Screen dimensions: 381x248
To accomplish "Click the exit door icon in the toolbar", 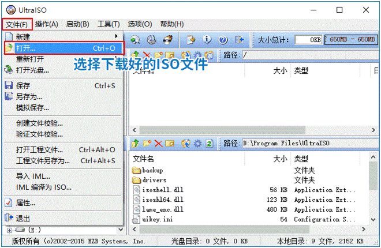I will pyautogui.click(x=240, y=40).
